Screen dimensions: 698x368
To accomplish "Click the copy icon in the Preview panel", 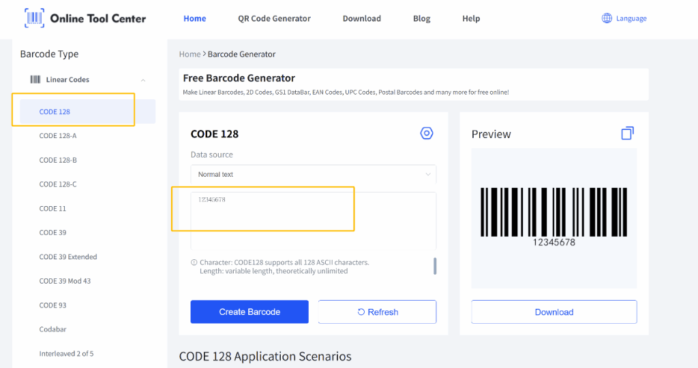I will (627, 133).
